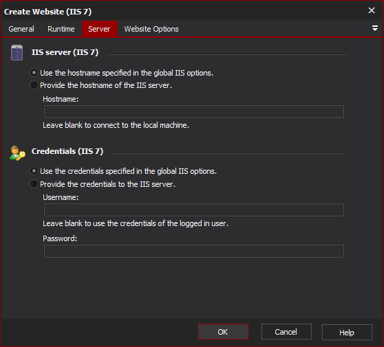The image size is (384, 347).
Task: Click the 'Create Website (IIS 7)' title text
Action: pos(47,12)
